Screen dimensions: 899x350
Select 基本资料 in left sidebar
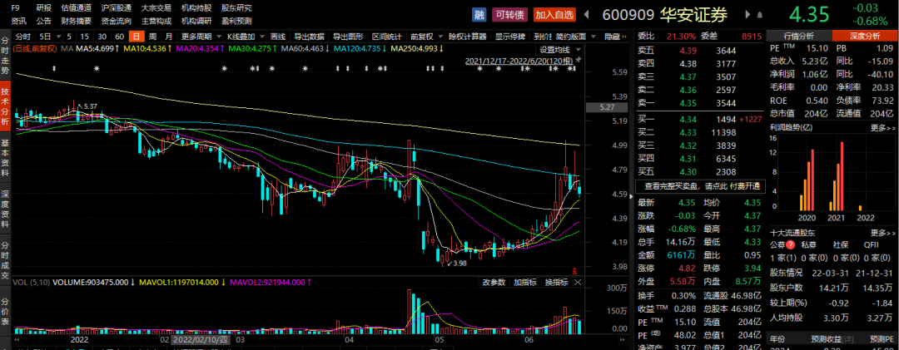pyautogui.click(x=5, y=157)
